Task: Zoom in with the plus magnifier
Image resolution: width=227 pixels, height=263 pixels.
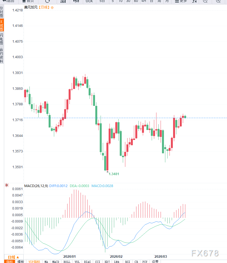Action: pyautogui.click(x=218, y=1)
